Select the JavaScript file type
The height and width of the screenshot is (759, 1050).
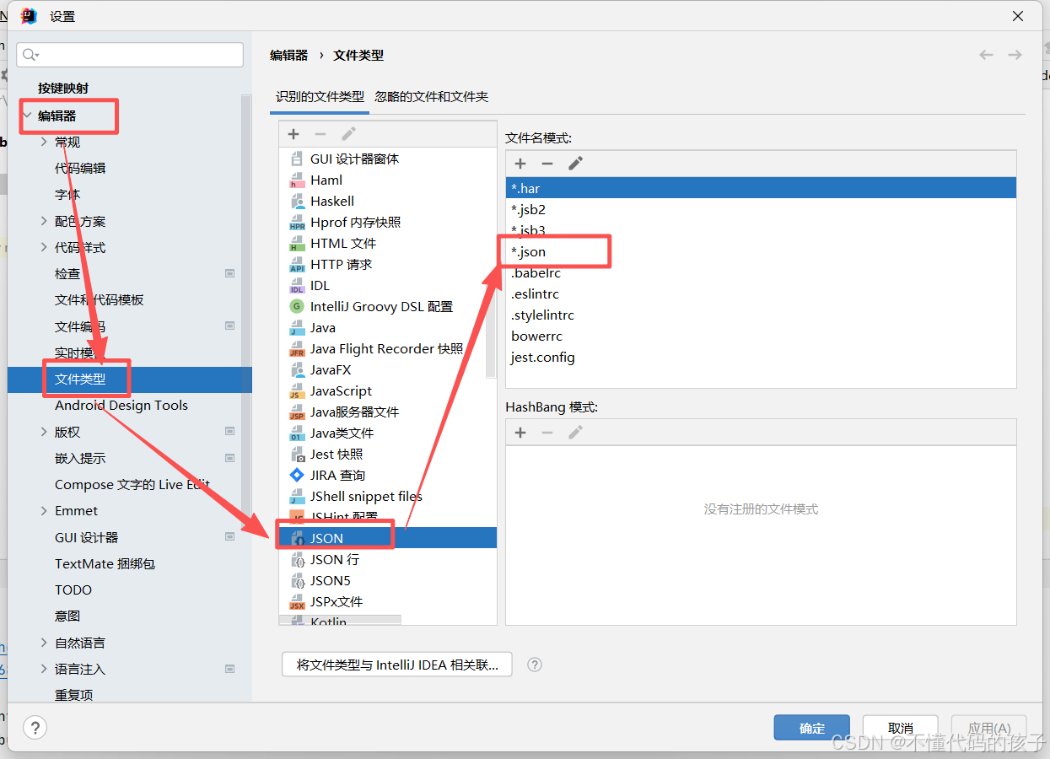pyautogui.click(x=387, y=390)
